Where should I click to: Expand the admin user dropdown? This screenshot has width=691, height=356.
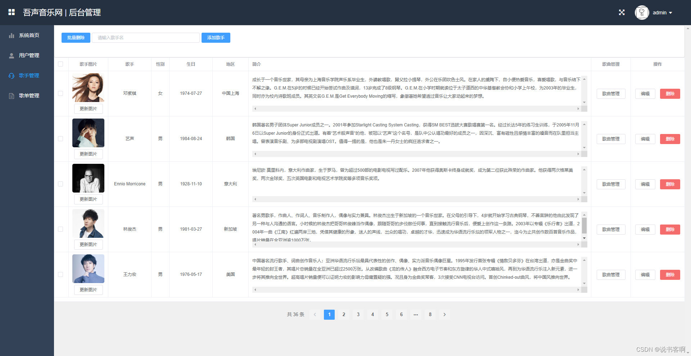pyautogui.click(x=662, y=13)
